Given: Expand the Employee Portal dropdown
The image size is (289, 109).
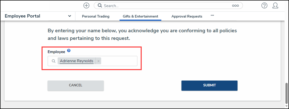Looking at the screenshot, I should (x=70, y=16).
